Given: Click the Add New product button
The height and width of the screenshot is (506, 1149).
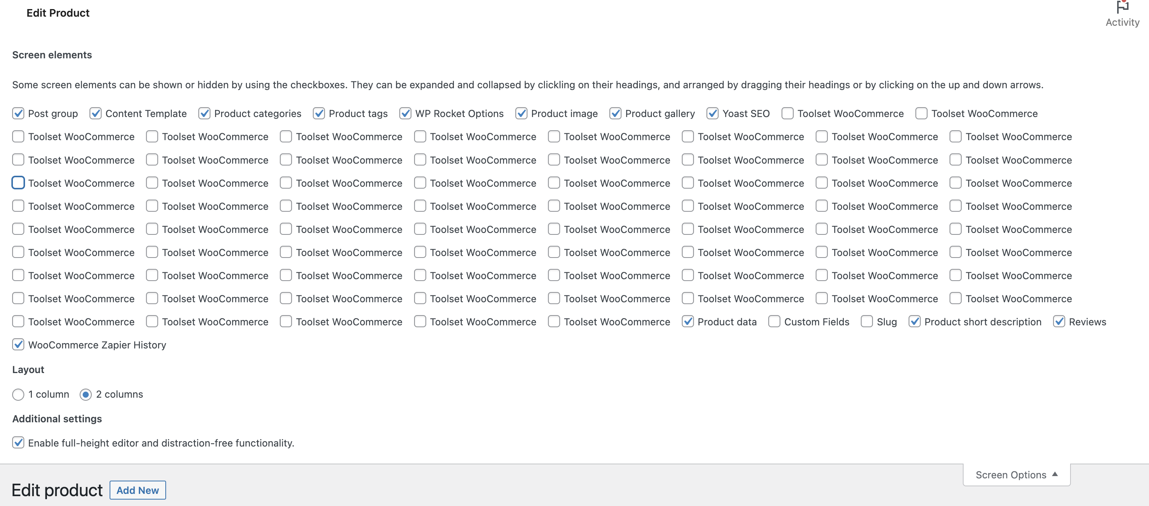Looking at the screenshot, I should tap(138, 490).
